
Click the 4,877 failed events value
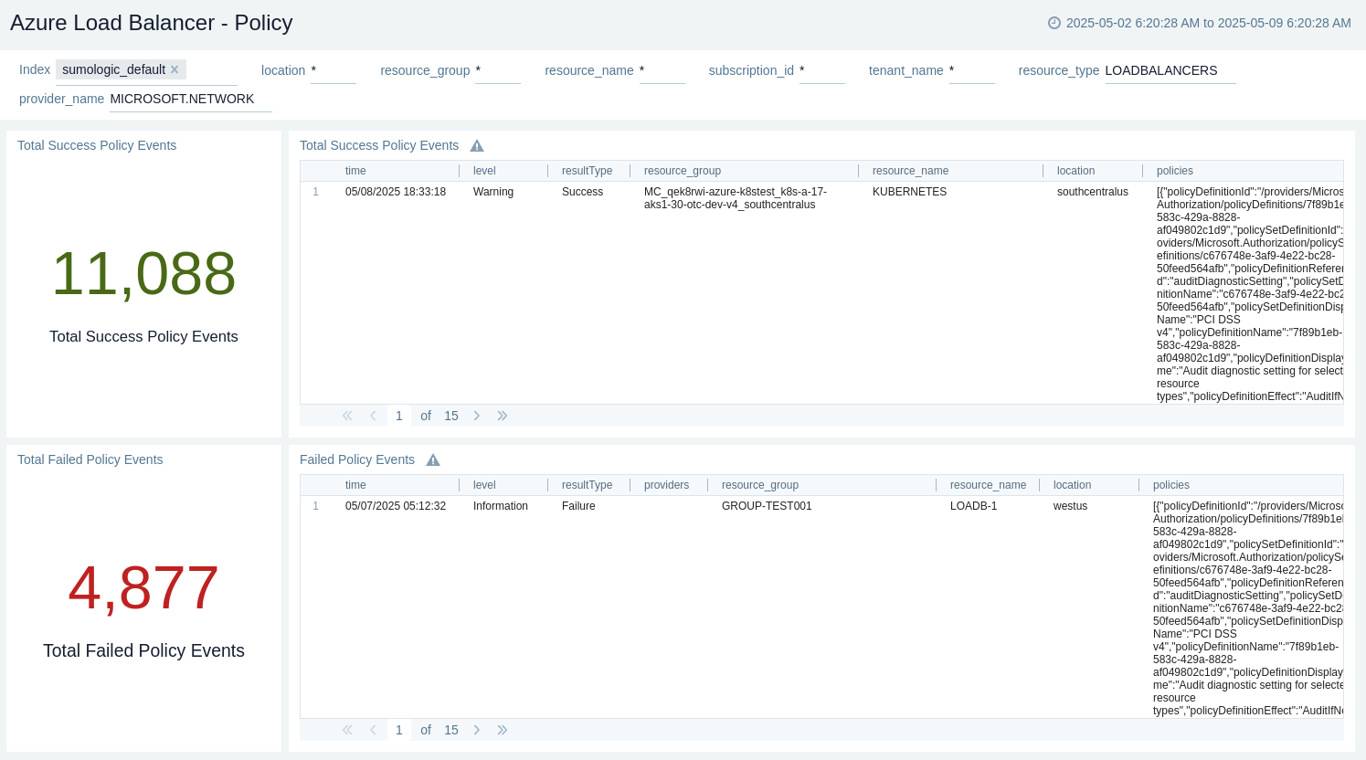click(143, 587)
